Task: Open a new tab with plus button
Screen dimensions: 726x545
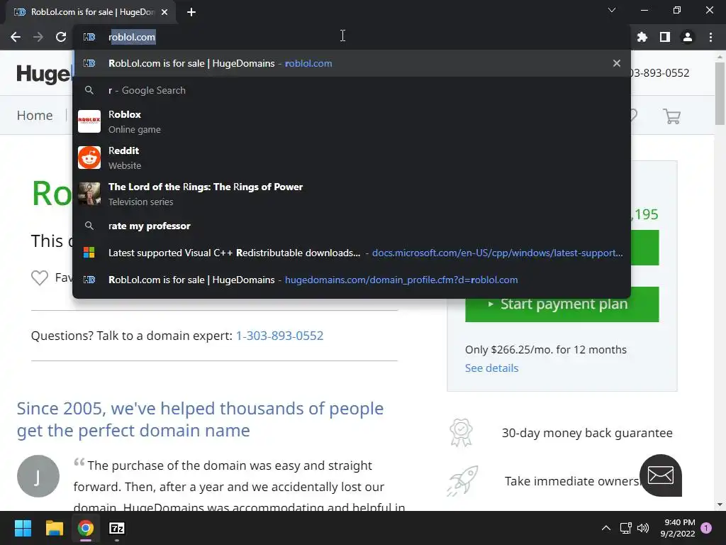Action: 191,12
